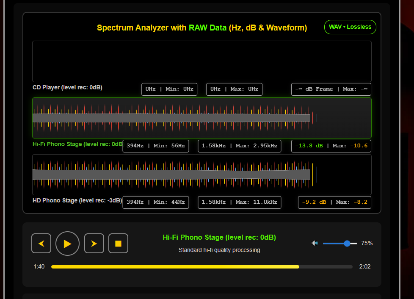Click the previous track arrow button

pos(41,243)
